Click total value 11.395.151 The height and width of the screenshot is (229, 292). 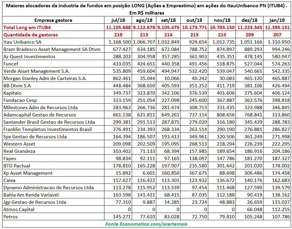pyautogui.click(x=277, y=28)
